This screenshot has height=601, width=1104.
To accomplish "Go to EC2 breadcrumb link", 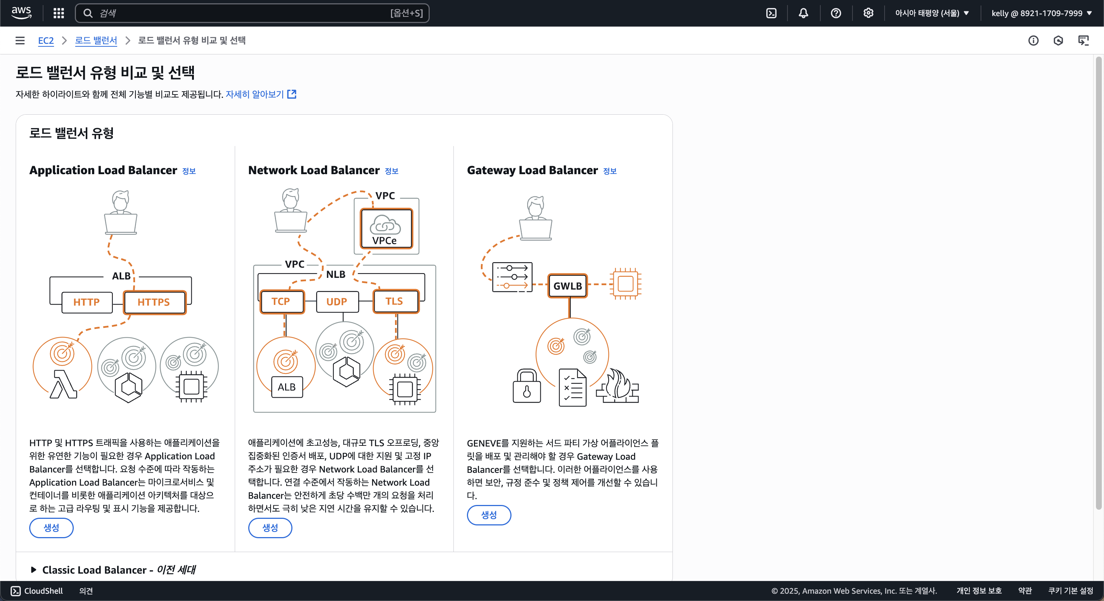I will point(46,40).
